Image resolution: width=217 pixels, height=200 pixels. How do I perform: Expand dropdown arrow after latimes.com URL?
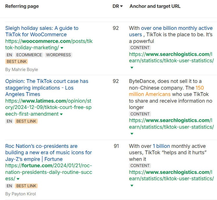point(61,114)
